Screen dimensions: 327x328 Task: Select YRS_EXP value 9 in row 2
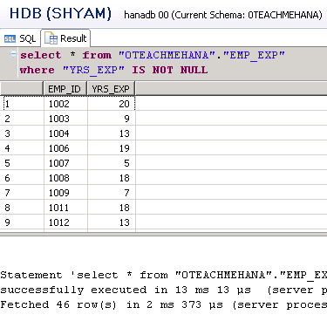pyautogui.click(x=112, y=119)
